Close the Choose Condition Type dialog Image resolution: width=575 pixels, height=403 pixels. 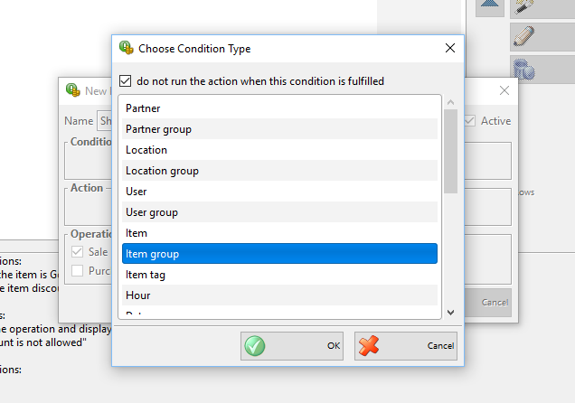coord(450,48)
